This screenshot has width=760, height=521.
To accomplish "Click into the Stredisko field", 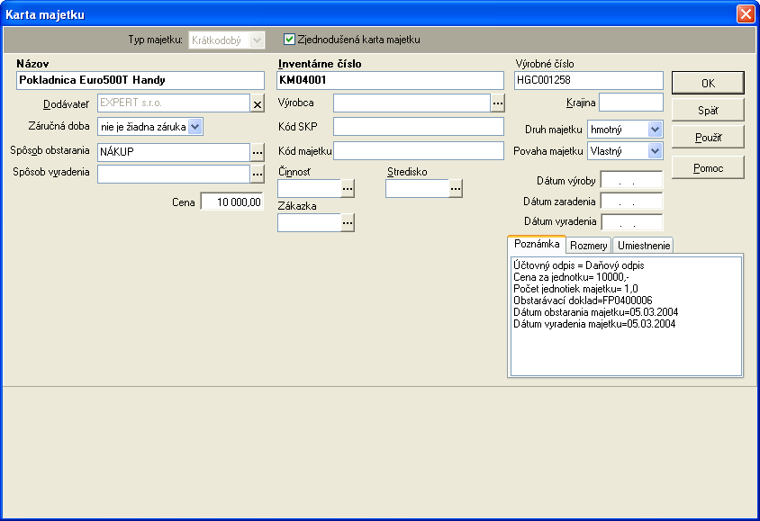I will pyautogui.click(x=417, y=188).
